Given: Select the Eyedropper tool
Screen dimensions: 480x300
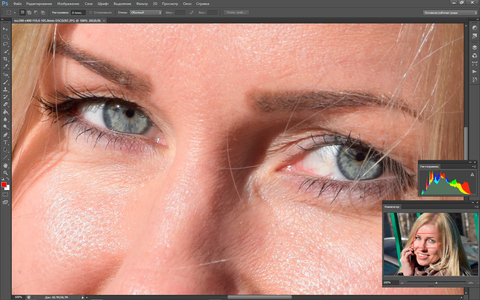Looking at the screenshot, I should [x=5, y=66].
